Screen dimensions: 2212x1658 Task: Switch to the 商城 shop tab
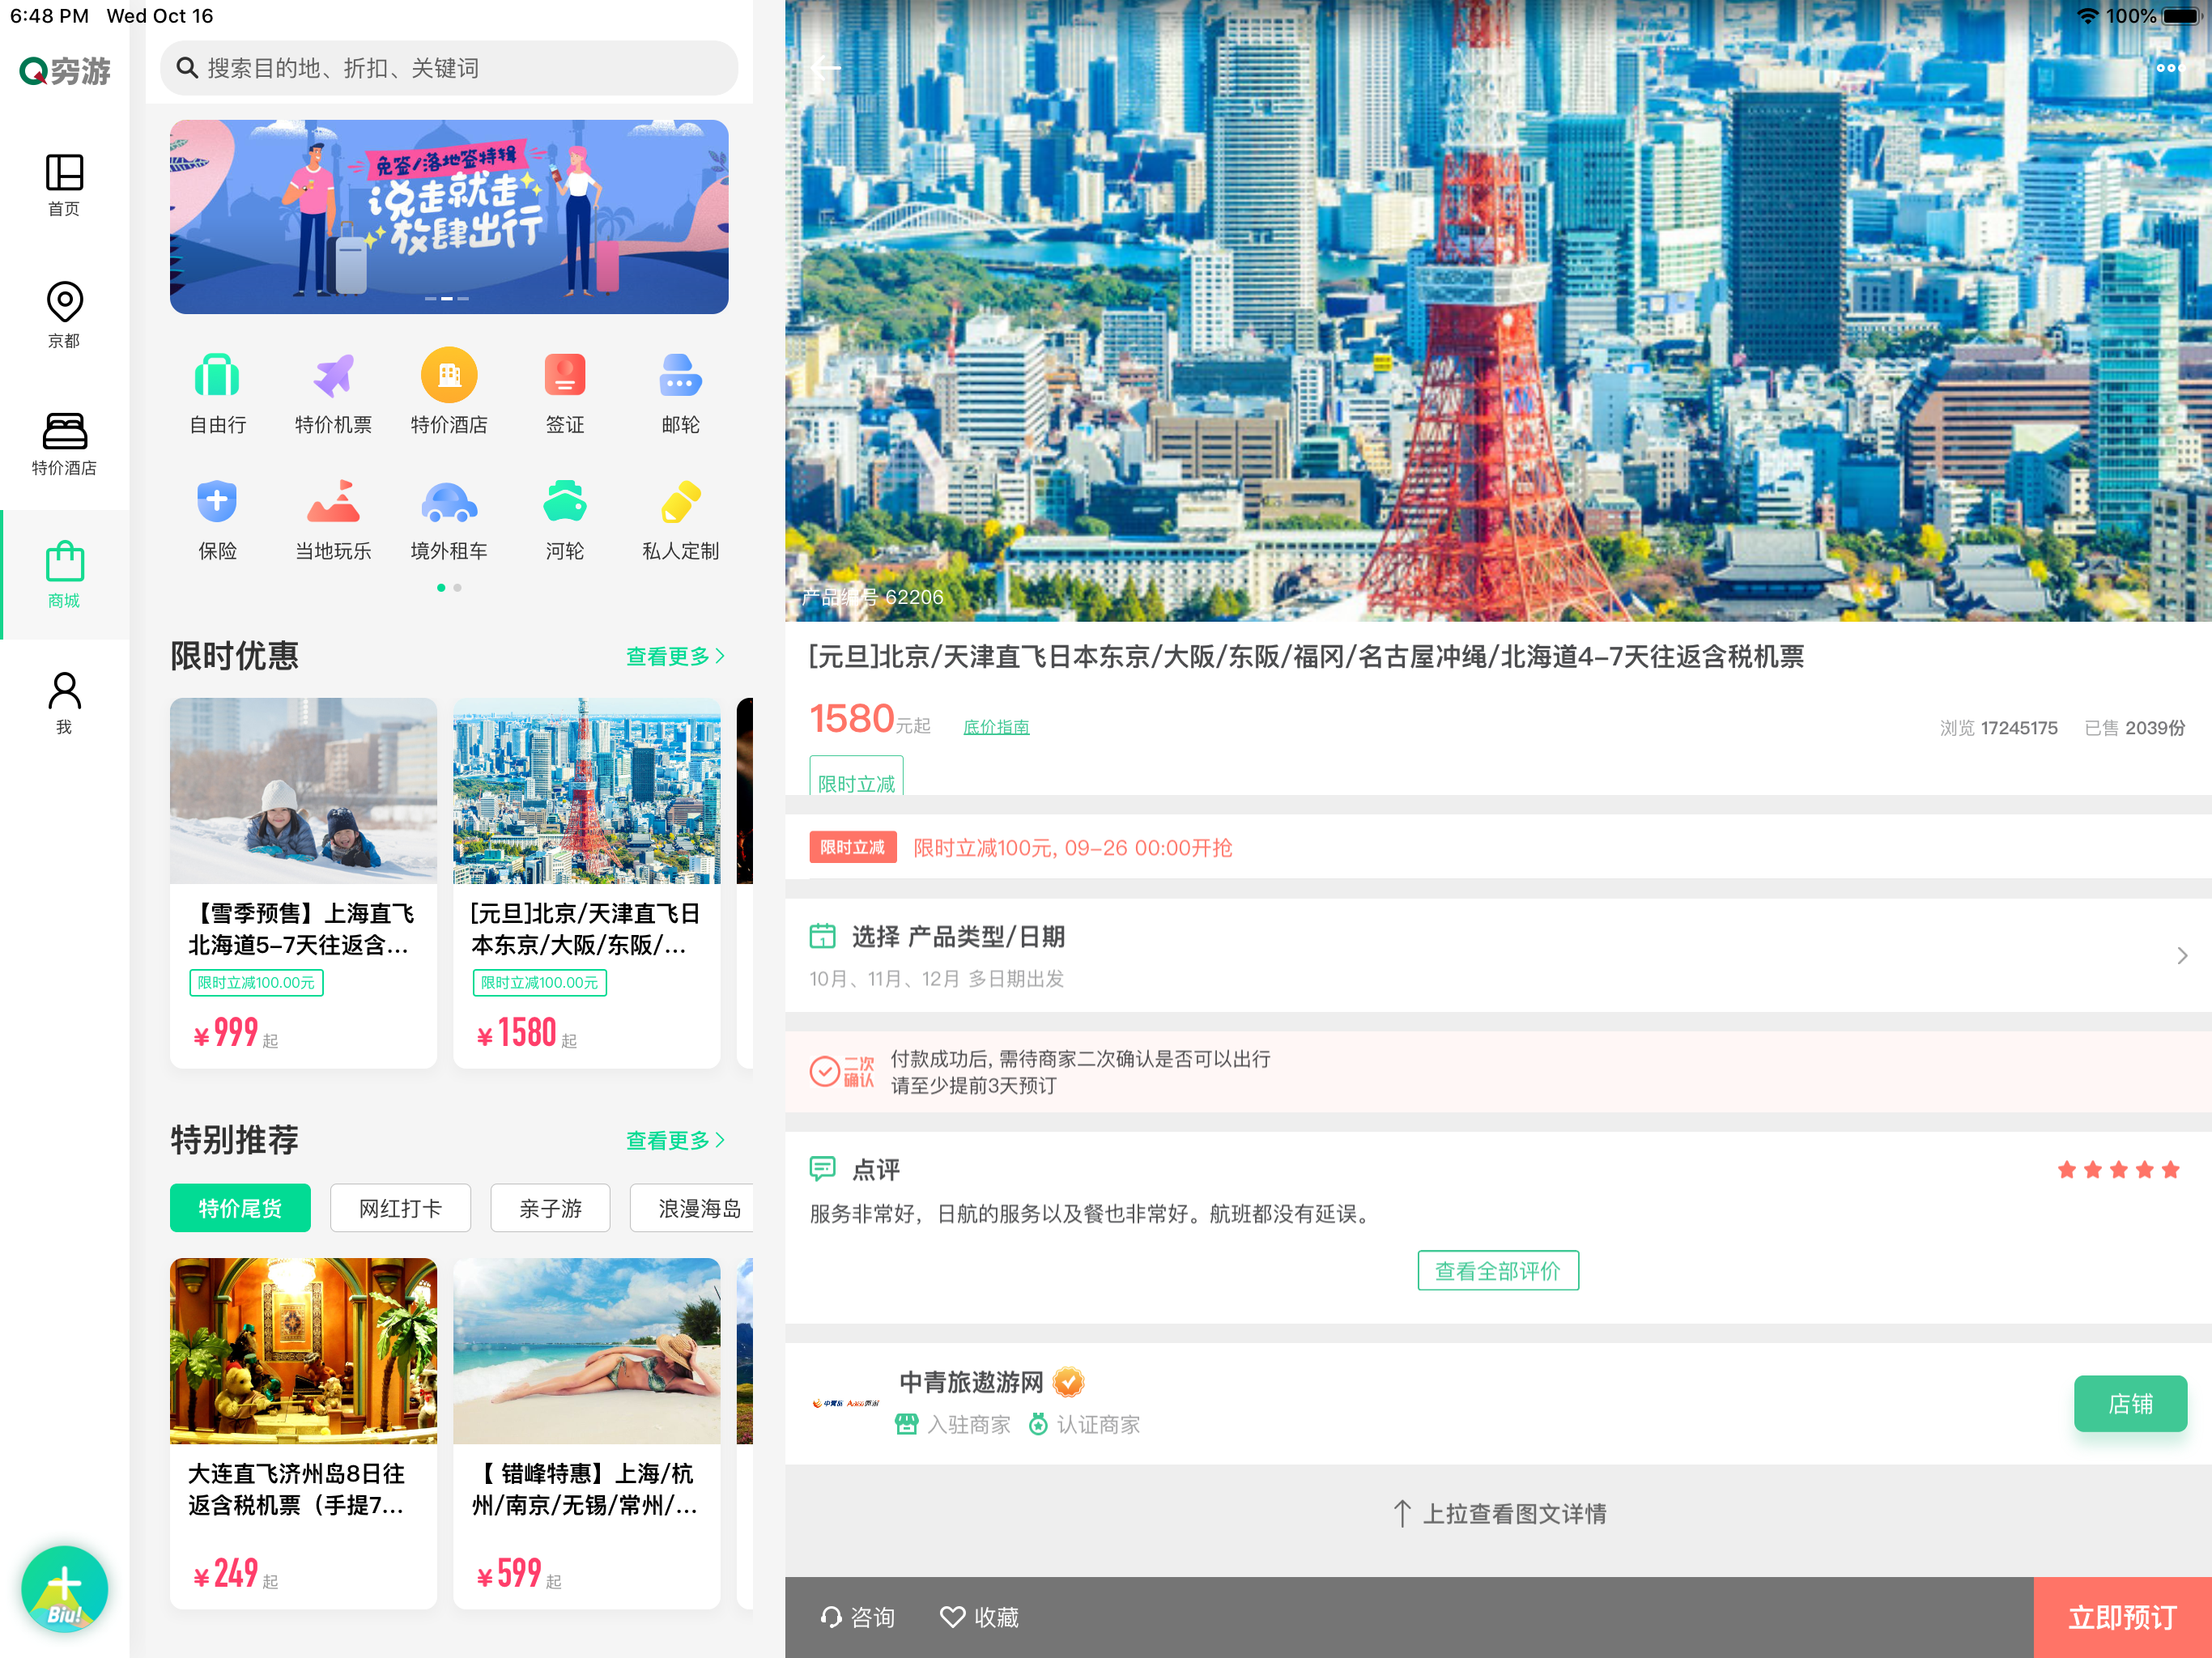pyautogui.click(x=64, y=575)
